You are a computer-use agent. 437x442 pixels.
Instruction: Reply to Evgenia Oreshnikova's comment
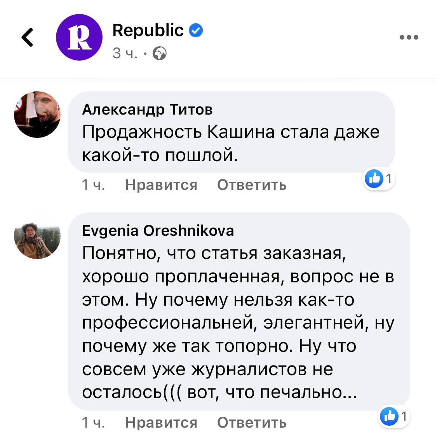pos(252,423)
